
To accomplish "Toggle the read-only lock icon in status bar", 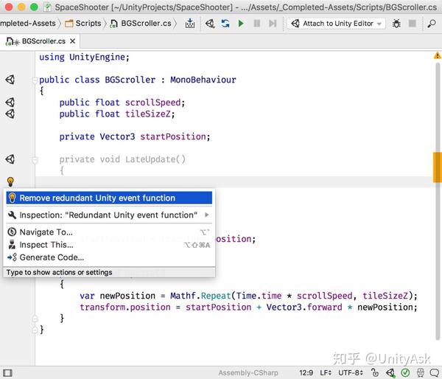I will [375, 373].
